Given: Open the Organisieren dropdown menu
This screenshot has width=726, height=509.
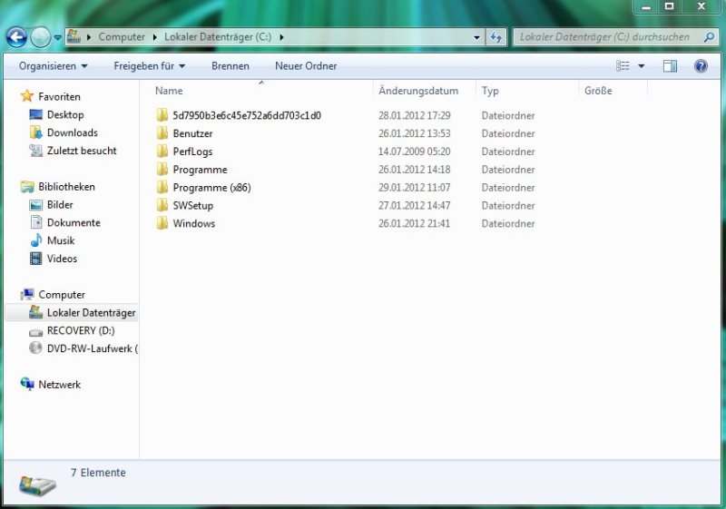Looking at the screenshot, I should 54,66.
